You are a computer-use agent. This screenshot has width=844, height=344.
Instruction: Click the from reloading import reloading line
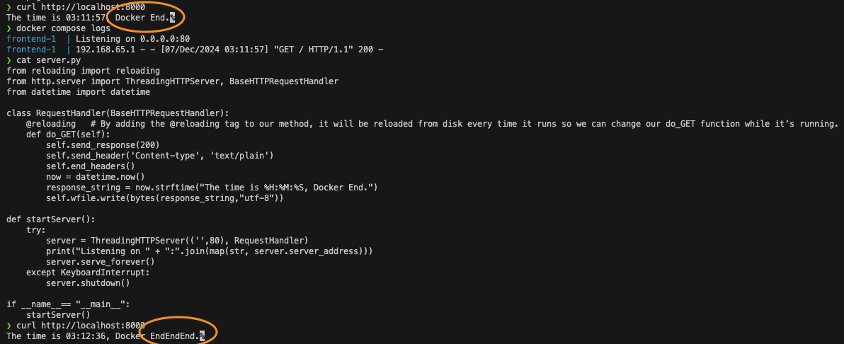(x=83, y=71)
